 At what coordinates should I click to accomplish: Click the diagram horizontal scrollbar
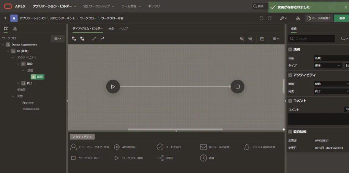pyautogui.click(x=175, y=129)
